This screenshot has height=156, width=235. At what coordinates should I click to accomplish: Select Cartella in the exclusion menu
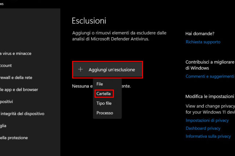pyautogui.click(x=104, y=94)
